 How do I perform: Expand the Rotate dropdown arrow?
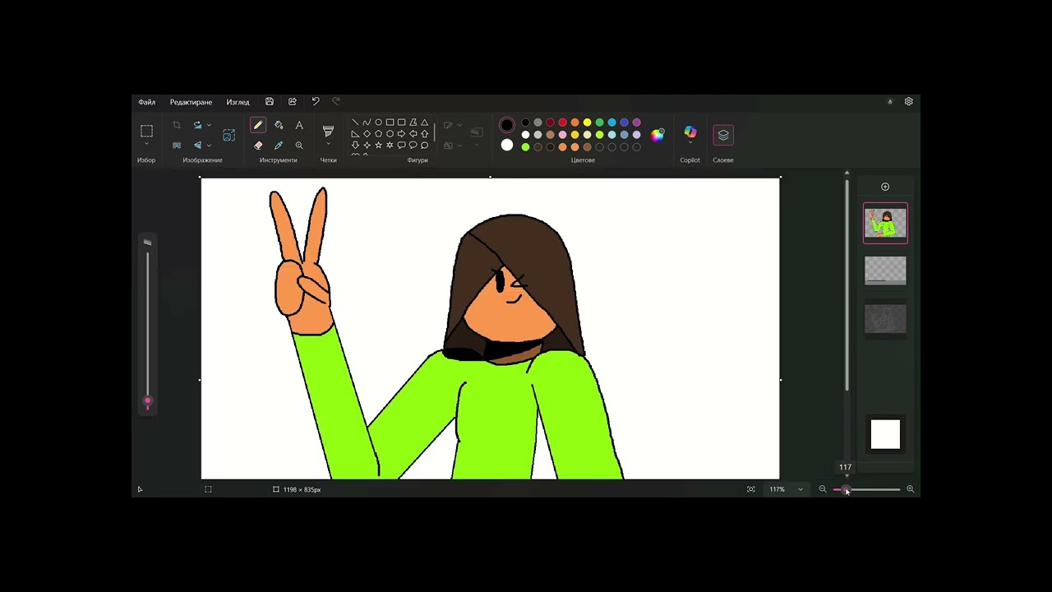[x=209, y=125]
